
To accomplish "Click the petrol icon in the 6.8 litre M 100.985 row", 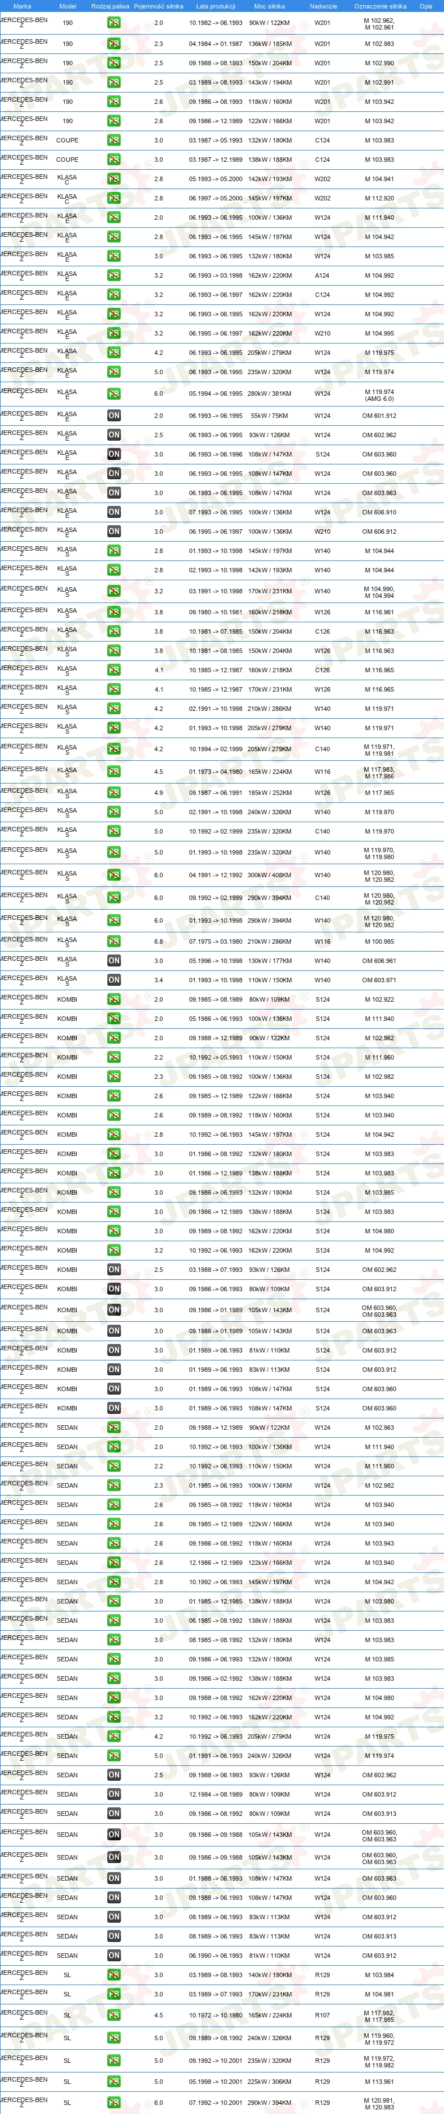I will (x=113, y=941).
